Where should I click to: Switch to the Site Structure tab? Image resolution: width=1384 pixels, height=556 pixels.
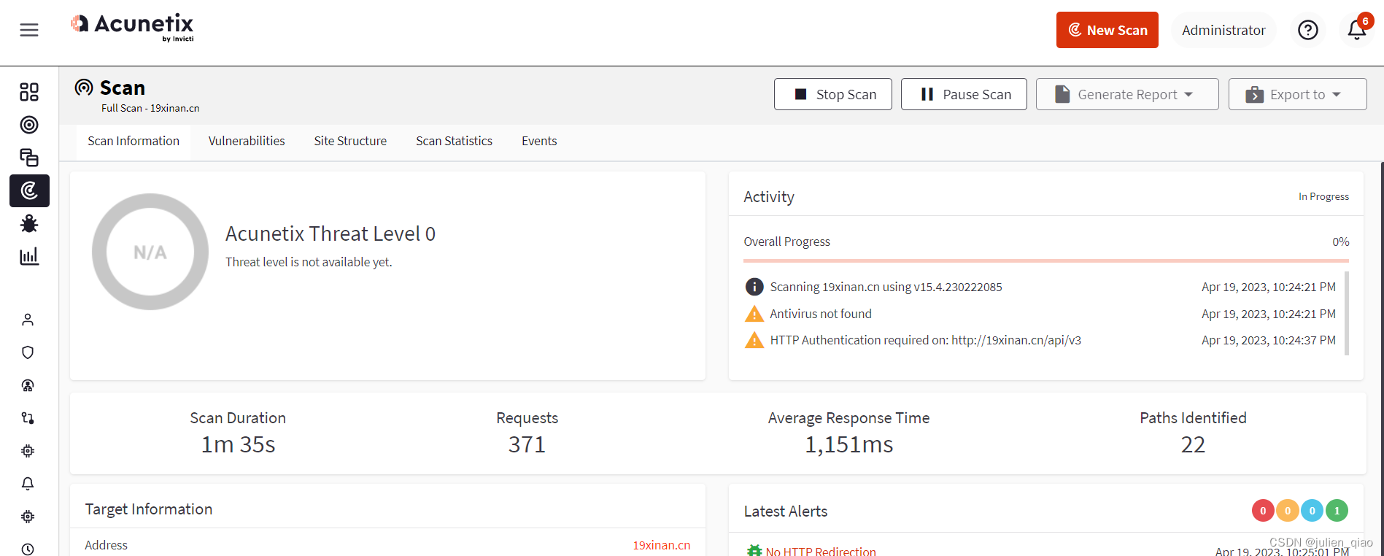350,142
